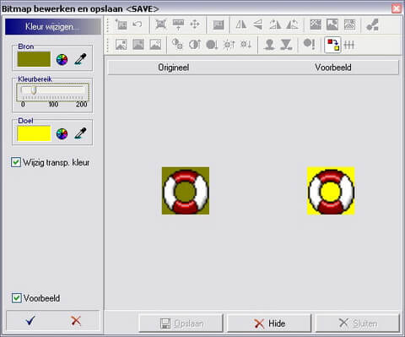Click the Kleurbereik slider track
The width and height of the screenshot is (405, 337).
tap(52, 90)
